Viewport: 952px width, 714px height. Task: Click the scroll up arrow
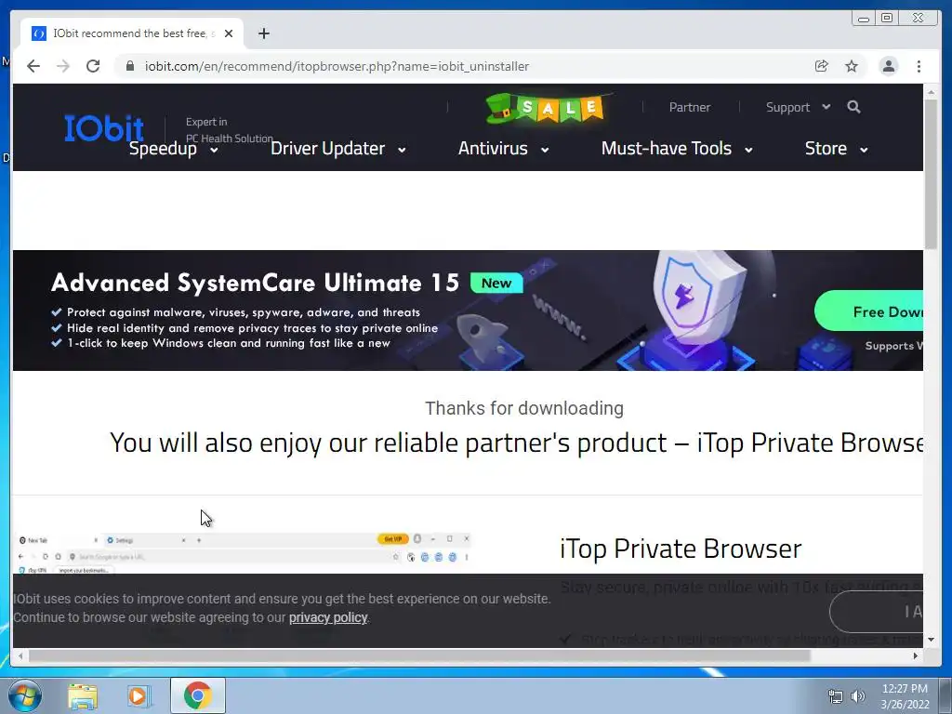(x=932, y=92)
